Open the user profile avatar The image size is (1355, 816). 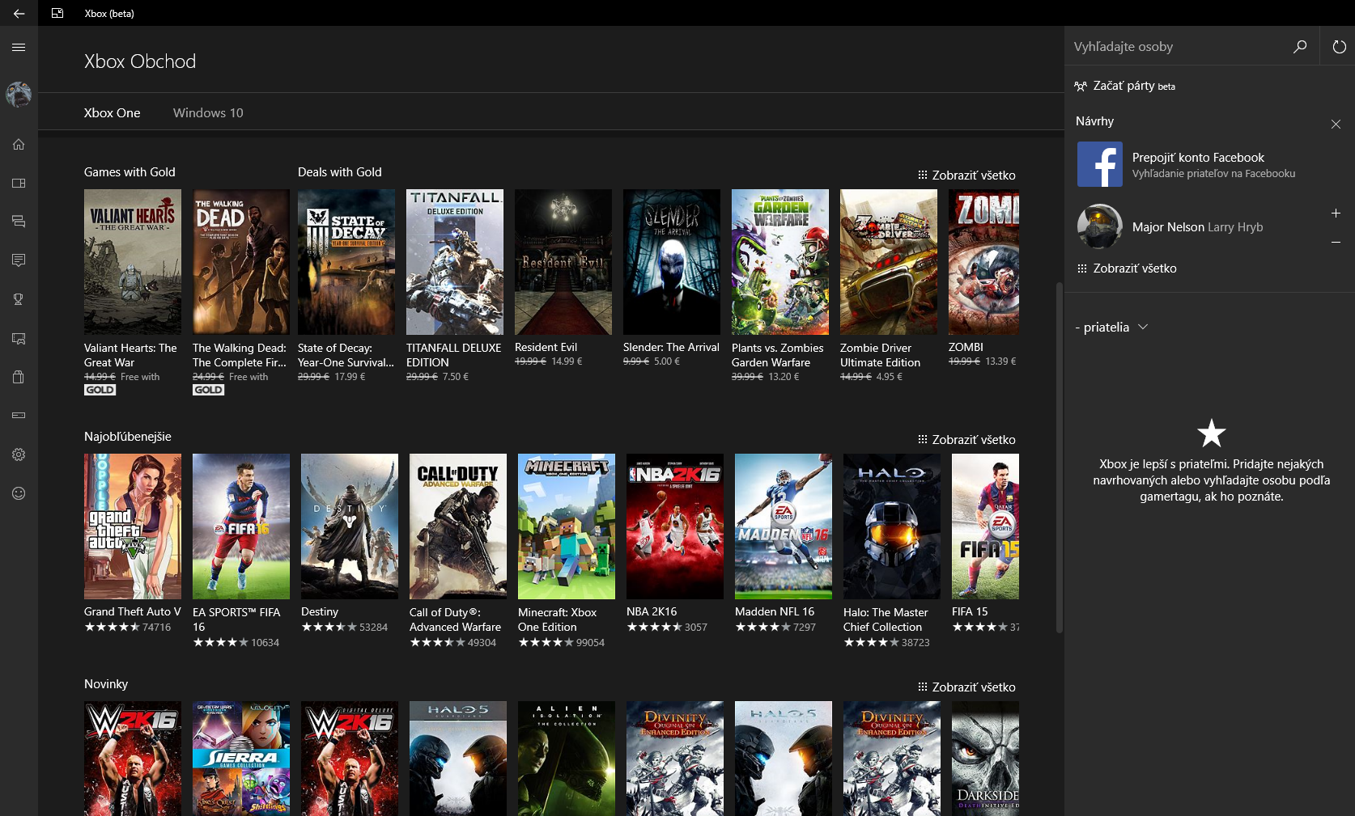(19, 95)
